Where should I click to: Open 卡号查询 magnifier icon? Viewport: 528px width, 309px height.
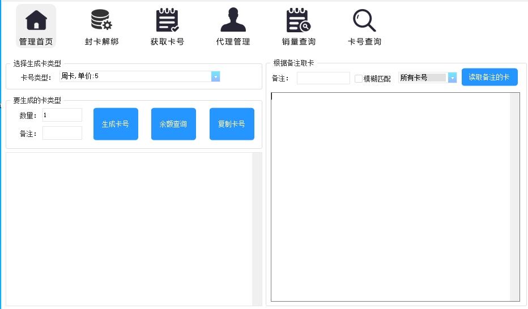[x=364, y=20]
